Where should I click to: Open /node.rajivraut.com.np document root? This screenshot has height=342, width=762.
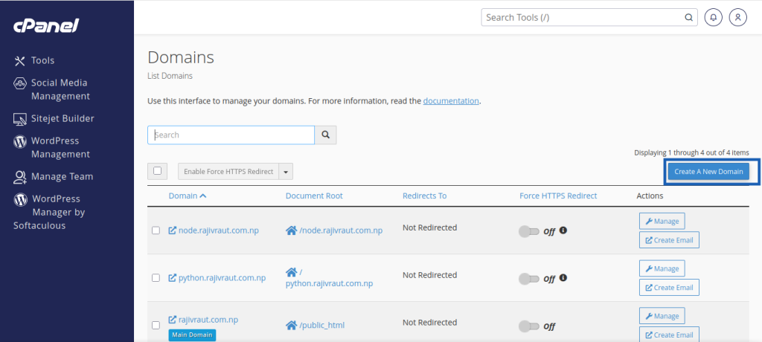tap(341, 230)
